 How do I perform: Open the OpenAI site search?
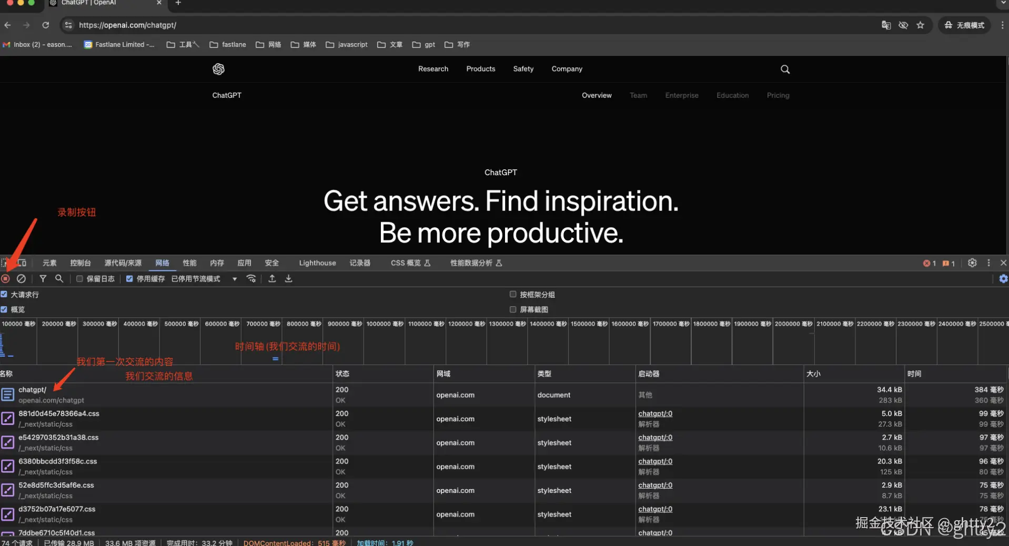pos(785,69)
